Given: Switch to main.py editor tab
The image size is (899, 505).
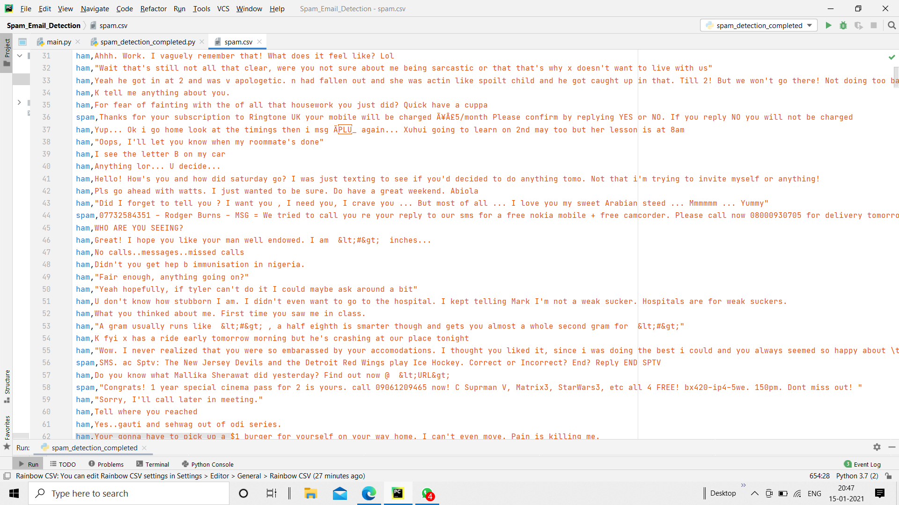Looking at the screenshot, I should 59,42.
